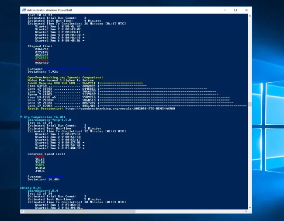The height and width of the screenshot is (221, 284).
Task: Click the 'ebizzy 0.3:' heading
Action: (x=31, y=188)
